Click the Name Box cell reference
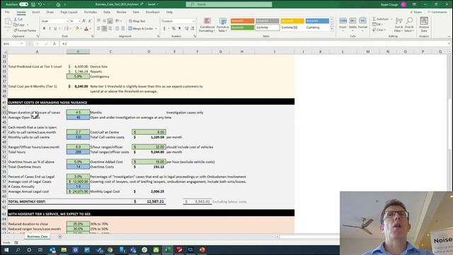The height and width of the screenshot is (255, 453). tap(13, 44)
